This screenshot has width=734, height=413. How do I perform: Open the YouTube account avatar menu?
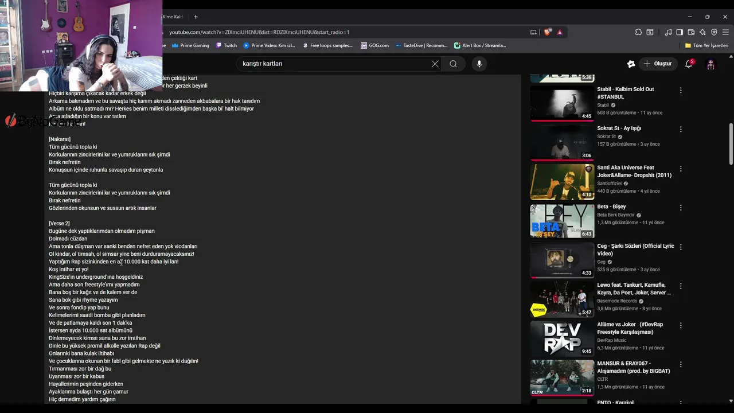(x=710, y=64)
